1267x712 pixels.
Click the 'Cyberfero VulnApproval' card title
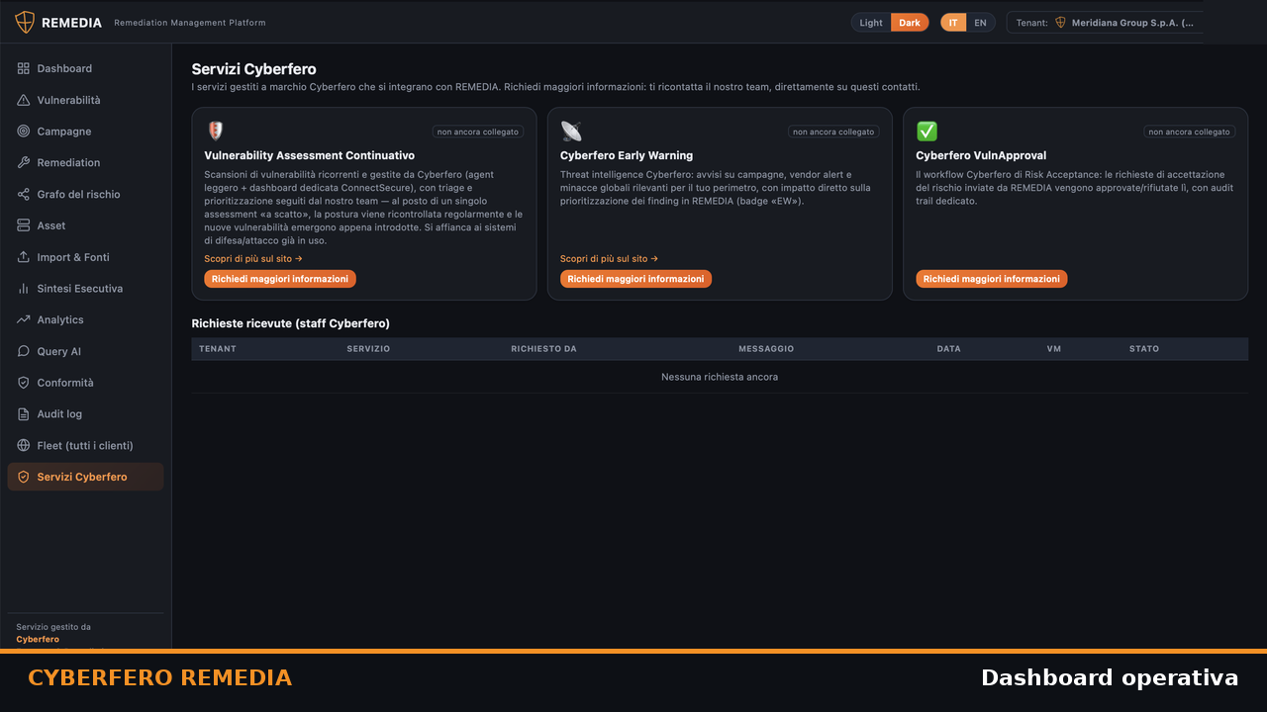click(981, 155)
